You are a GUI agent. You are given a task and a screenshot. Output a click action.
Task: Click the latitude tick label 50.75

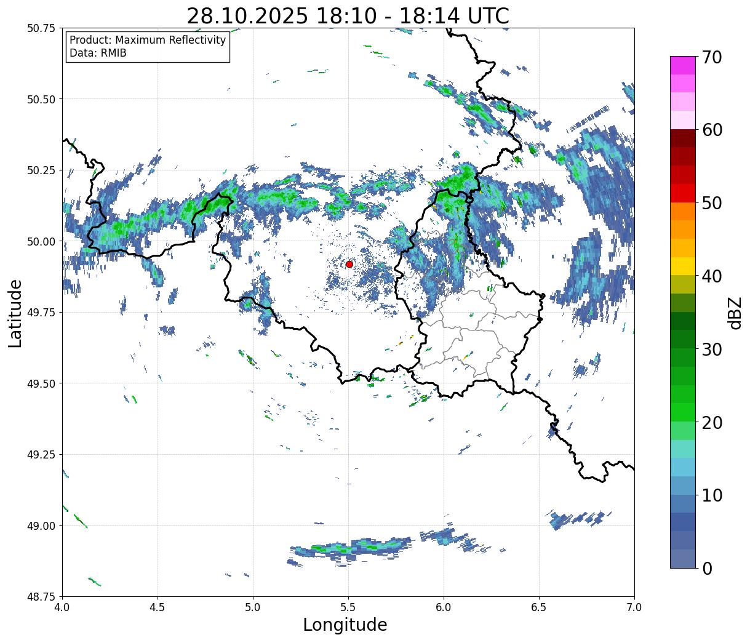(41, 28)
